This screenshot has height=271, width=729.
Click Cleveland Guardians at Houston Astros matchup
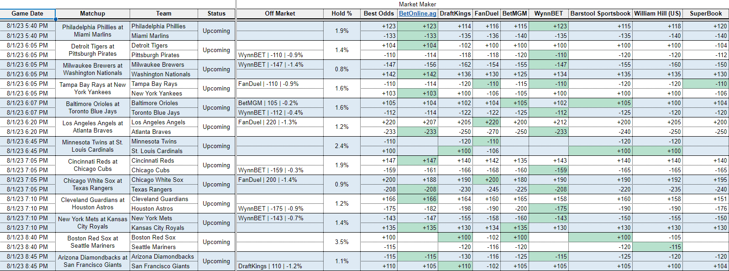pos(93,203)
